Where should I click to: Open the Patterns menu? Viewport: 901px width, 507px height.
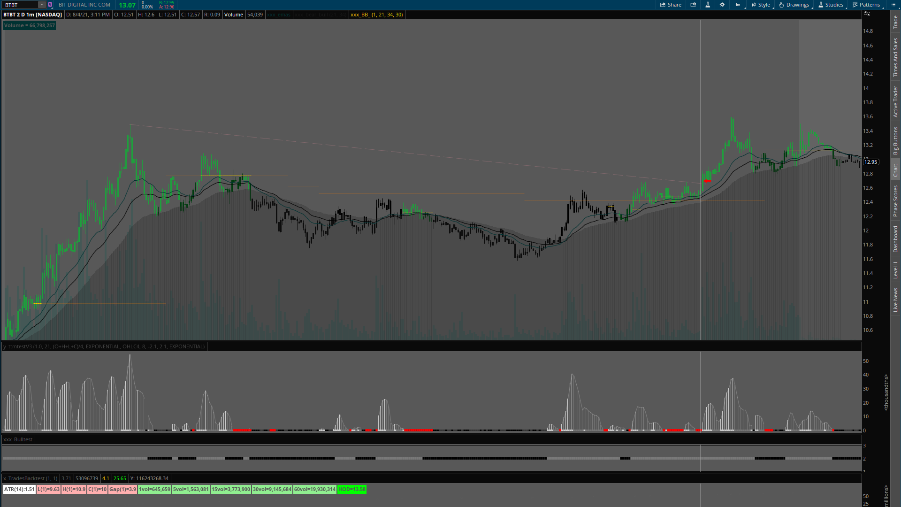(866, 5)
